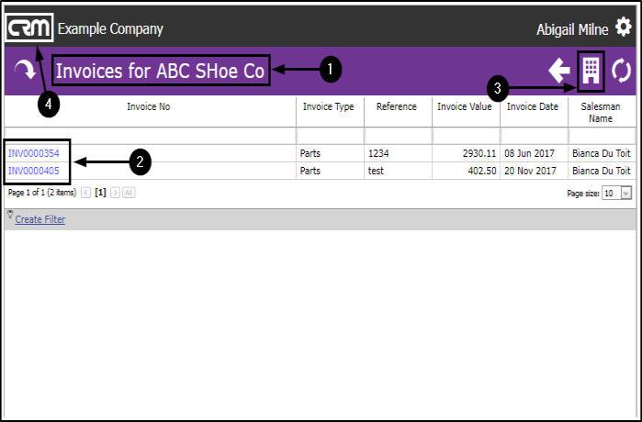Select page 1 in the pager

coord(101,193)
